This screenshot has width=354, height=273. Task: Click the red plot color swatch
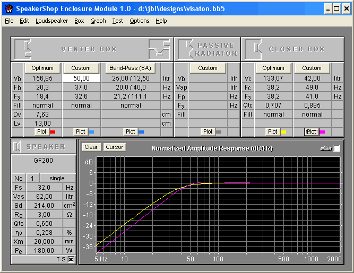pyautogui.click(x=53, y=132)
